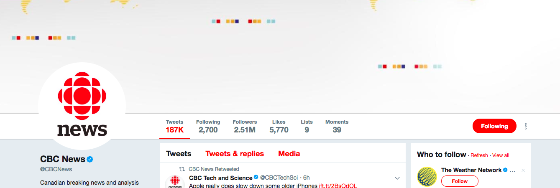Dismiss The Weather Network suggestion with X
This screenshot has height=188, width=560.
[523, 170]
